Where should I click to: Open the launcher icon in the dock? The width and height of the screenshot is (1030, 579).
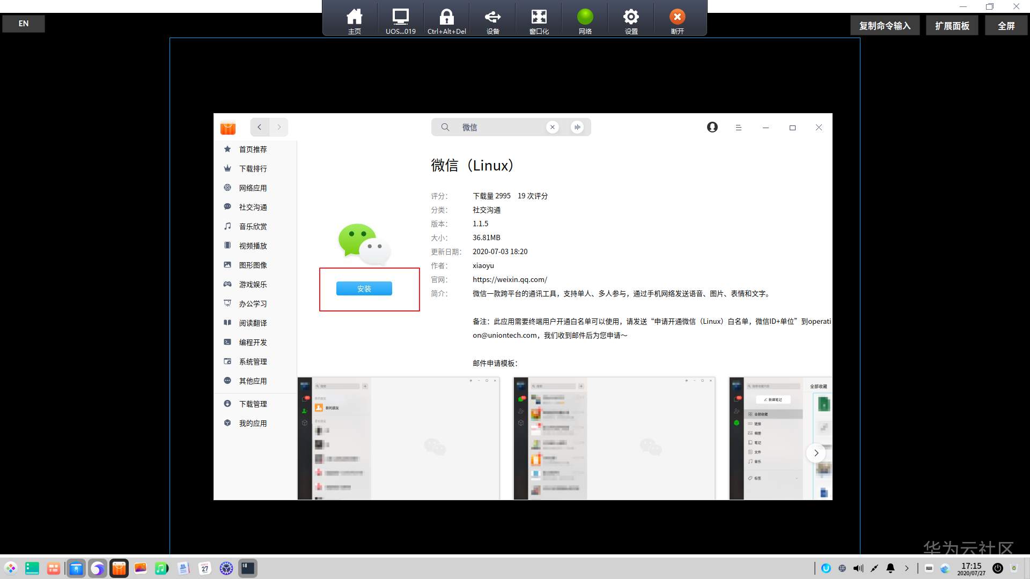click(x=11, y=568)
